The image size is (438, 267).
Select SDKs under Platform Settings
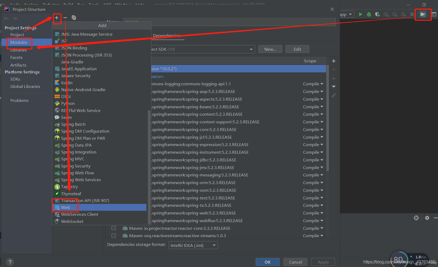tap(15, 79)
